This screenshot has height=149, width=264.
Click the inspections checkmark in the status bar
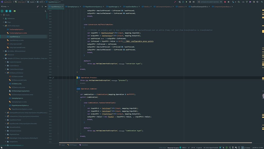[x=226, y=147]
